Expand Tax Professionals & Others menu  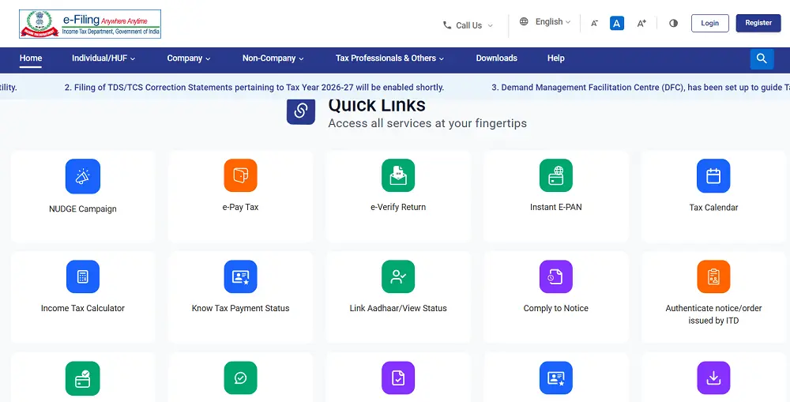(x=390, y=58)
